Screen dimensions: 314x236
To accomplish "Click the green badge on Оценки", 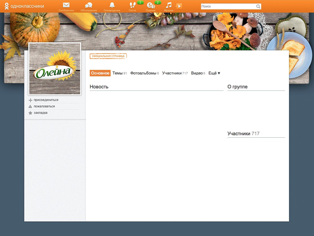I will [158, 2].
